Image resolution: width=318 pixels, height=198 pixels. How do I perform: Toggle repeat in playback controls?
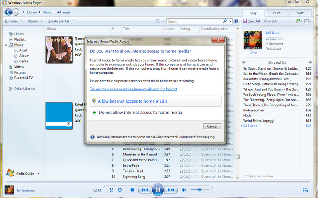point(120,190)
